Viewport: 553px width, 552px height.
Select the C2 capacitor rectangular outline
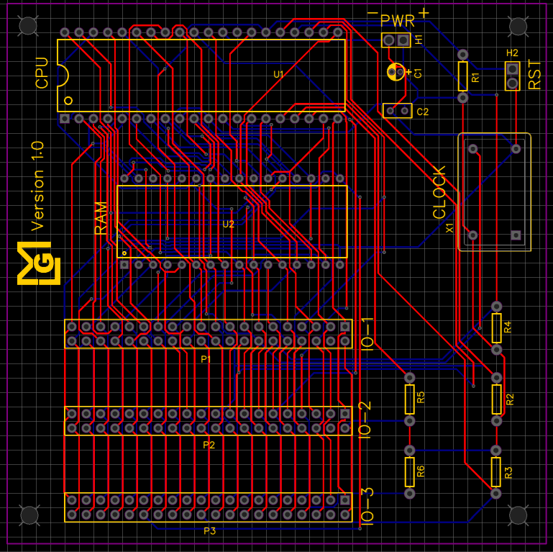pyautogui.click(x=398, y=111)
